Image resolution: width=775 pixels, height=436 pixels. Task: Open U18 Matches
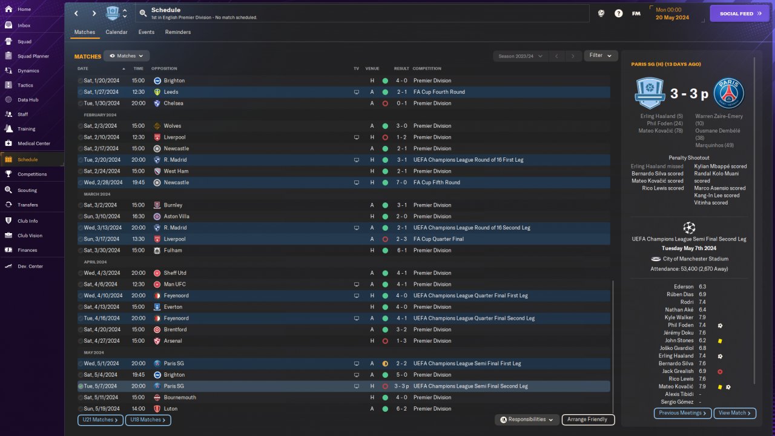tap(148, 420)
